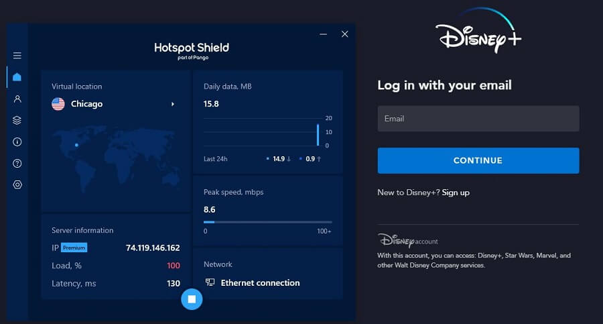Click the Premium badge next to IP
This screenshot has width=603, height=324.
click(x=74, y=248)
